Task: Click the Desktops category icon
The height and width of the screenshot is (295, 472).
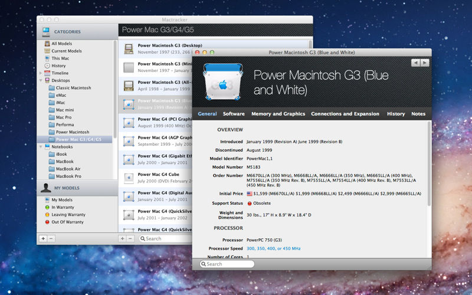Action: pos(47,80)
